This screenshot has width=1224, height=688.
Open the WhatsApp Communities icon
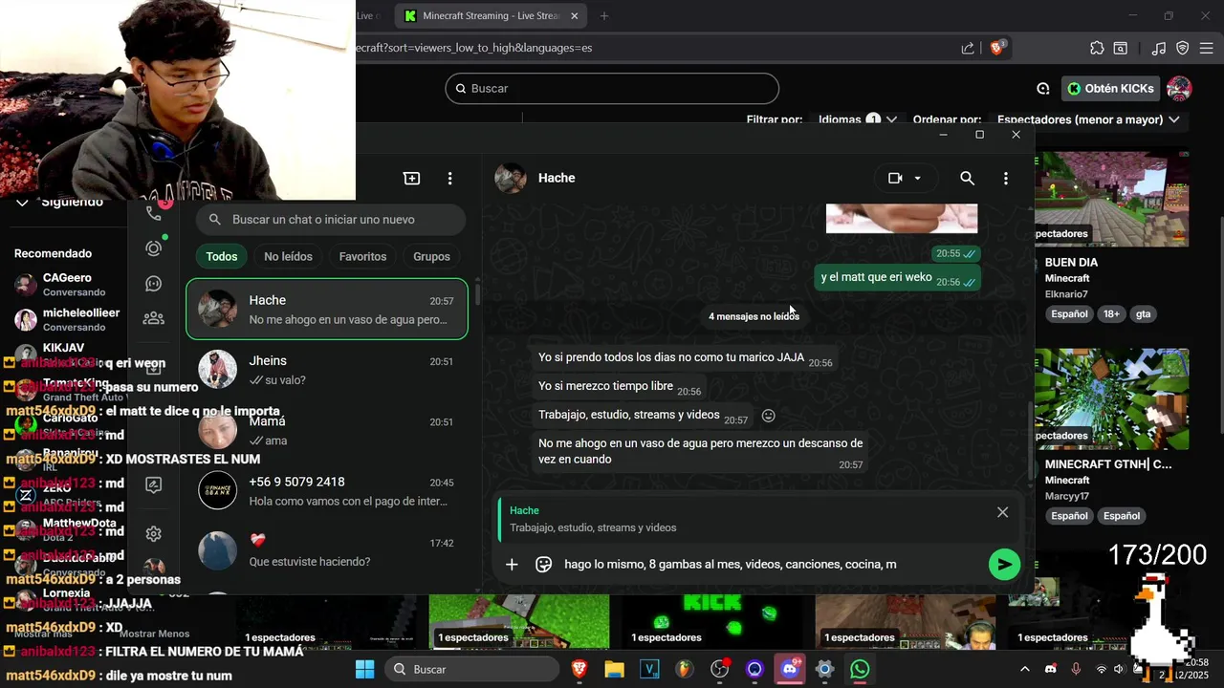pyautogui.click(x=154, y=318)
